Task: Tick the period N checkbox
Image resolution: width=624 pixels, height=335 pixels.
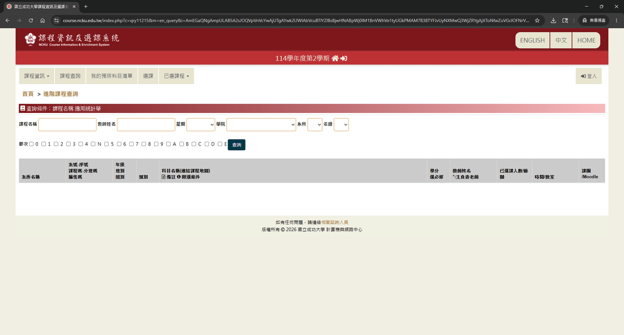Action: [93, 144]
